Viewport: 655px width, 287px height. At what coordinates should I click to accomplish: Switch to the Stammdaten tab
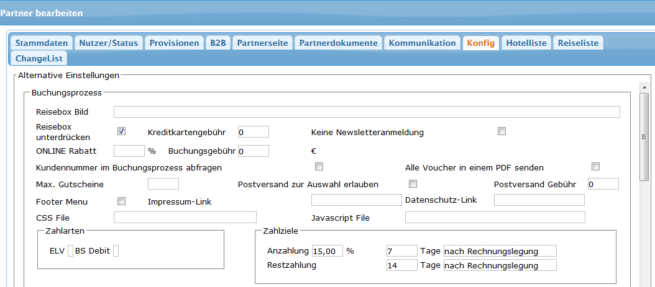click(x=41, y=43)
